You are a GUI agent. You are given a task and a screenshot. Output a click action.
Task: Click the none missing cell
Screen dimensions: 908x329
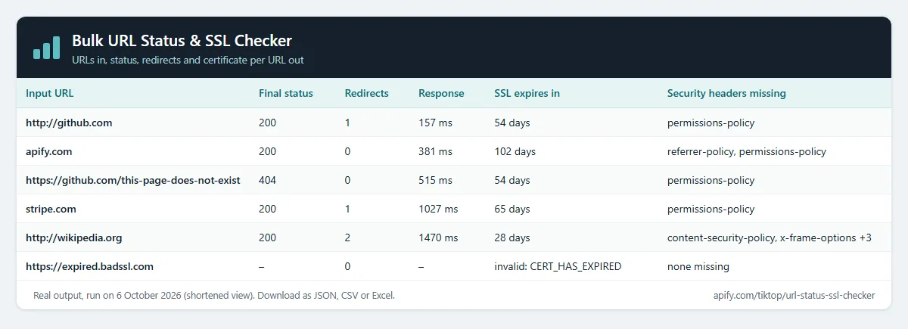coord(698,266)
